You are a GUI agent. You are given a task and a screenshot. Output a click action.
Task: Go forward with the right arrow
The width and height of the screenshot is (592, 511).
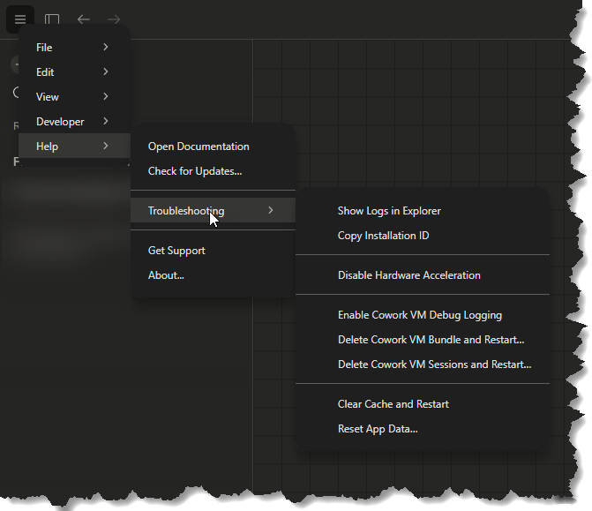tap(114, 19)
